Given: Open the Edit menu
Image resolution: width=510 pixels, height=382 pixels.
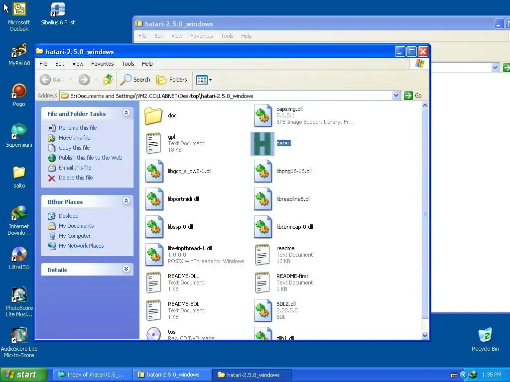Looking at the screenshot, I should point(60,64).
